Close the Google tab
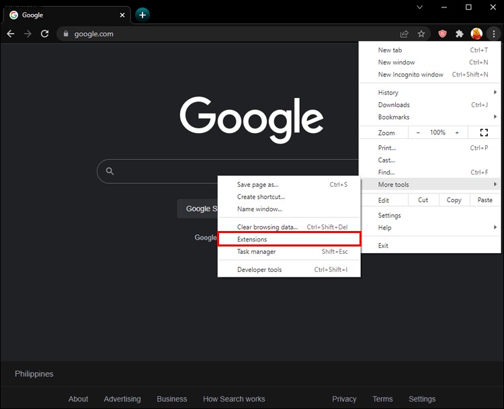Image resolution: width=504 pixels, height=409 pixels. click(x=122, y=15)
